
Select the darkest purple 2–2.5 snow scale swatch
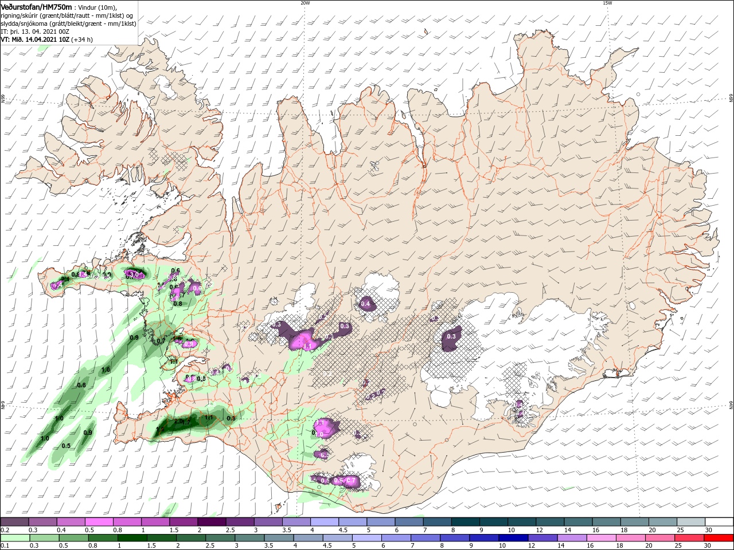click(211, 522)
